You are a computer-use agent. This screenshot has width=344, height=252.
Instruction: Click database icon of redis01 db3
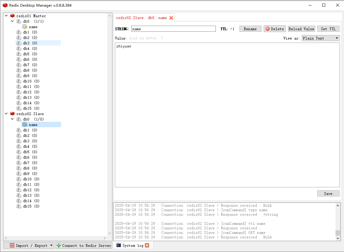click(x=19, y=43)
